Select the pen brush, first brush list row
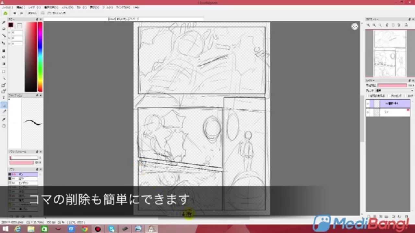415x233 pixels. [23, 174]
